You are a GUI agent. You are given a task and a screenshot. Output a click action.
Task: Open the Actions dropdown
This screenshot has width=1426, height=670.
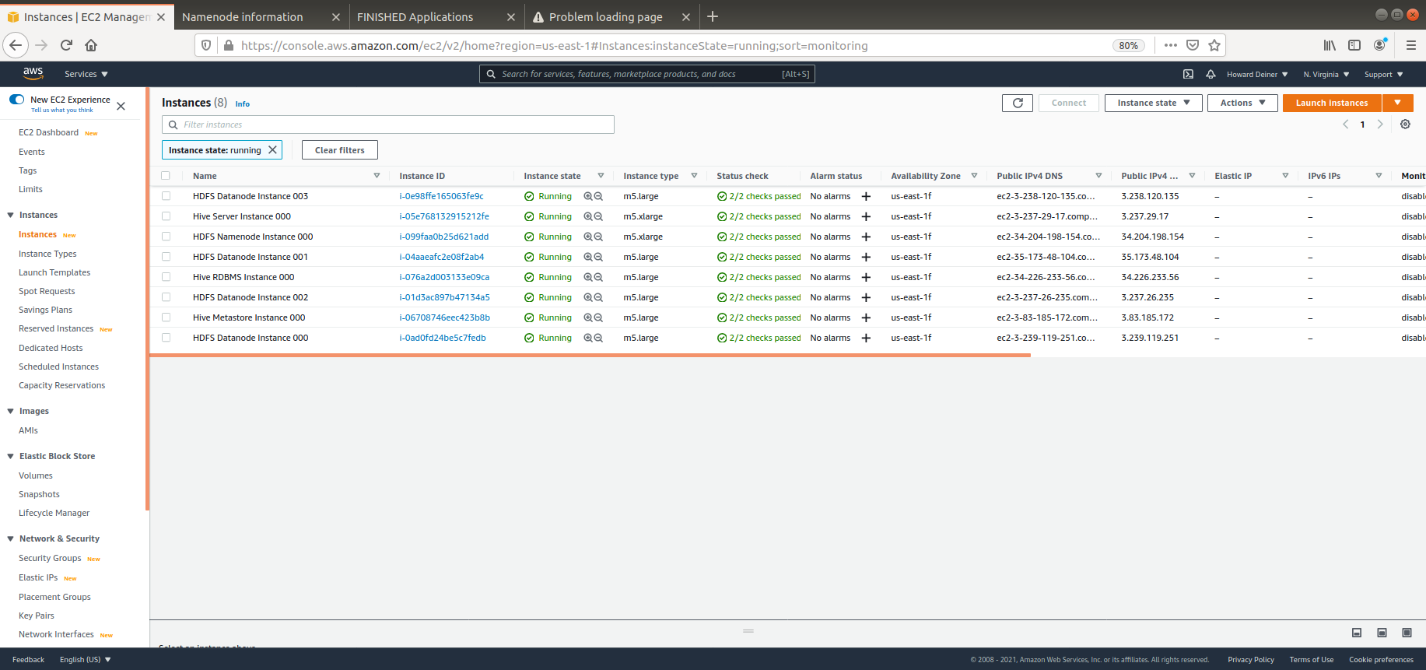[1242, 103]
